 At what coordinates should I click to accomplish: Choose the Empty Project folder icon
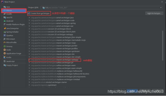click(x=5, y=65)
